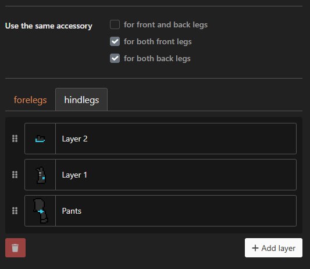310x269 pixels.
Task: Click the Layer 1 drag handle
Action: [15, 175]
